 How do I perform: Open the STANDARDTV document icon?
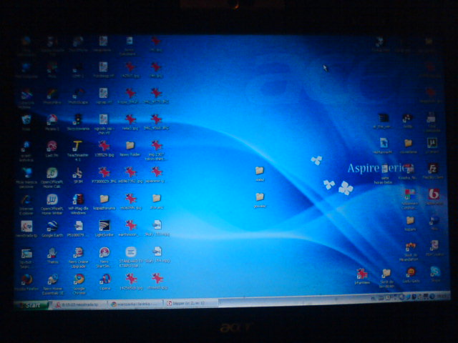(x=131, y=252)
